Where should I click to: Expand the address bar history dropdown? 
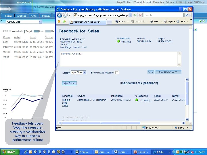130,15
